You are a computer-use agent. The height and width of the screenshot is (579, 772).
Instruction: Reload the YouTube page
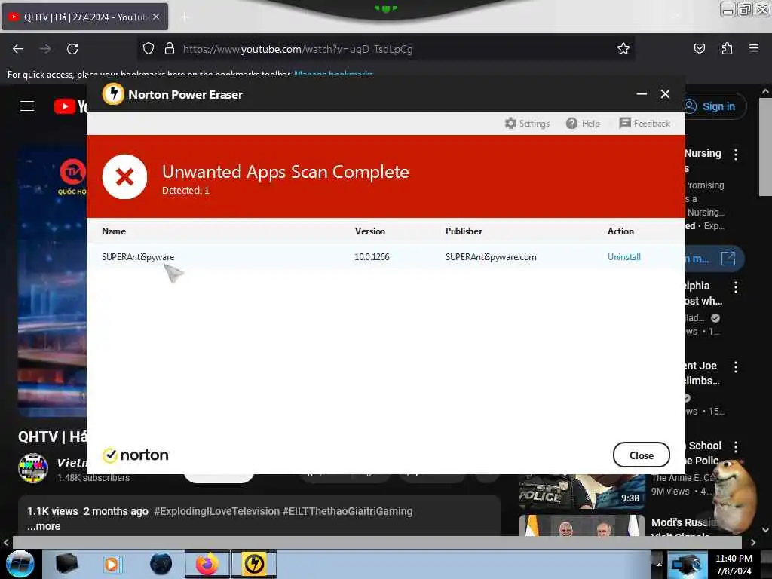(x=72, y=49)
